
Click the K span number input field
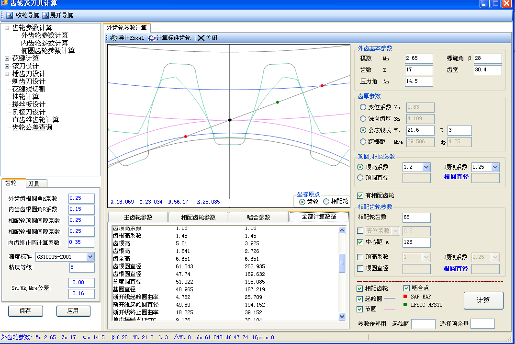point(459,130)
